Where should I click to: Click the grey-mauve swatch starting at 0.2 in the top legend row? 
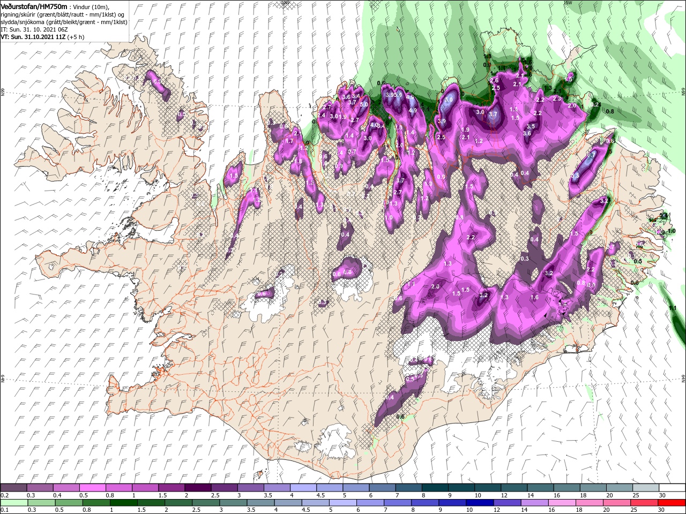point(13,488)
